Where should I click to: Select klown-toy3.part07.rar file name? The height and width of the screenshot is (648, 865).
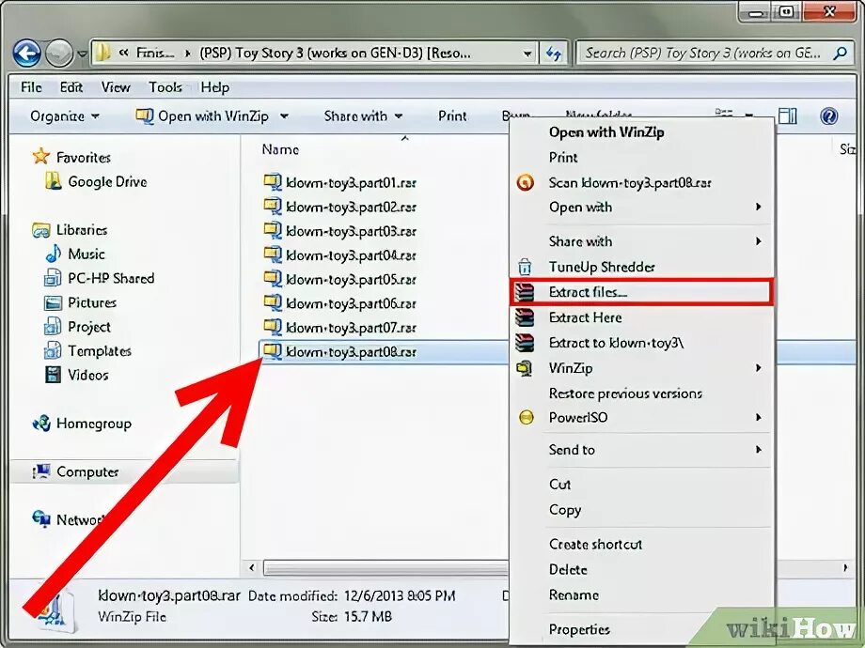[x=351, y=328]
